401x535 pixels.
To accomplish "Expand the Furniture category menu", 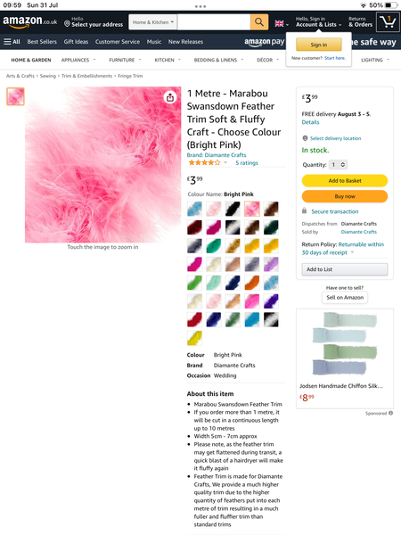I will [x=125, y=60].
